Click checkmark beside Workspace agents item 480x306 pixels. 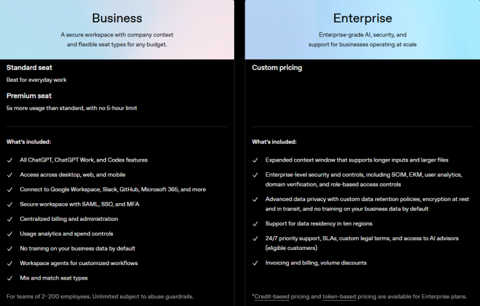[10, 263]
